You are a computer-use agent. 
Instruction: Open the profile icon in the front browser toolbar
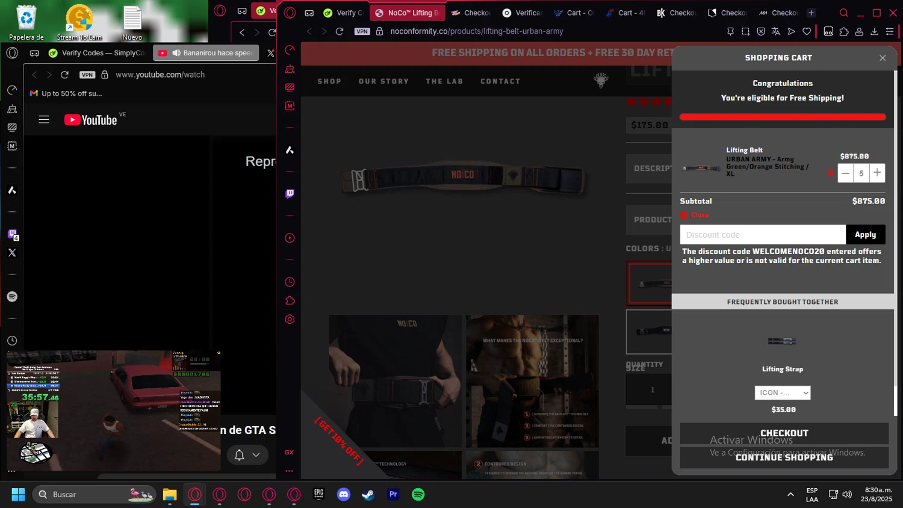(x=859, y=31)
